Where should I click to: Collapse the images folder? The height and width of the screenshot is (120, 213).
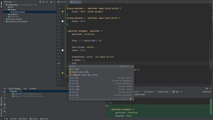pyautogui.click(x=6, y=10)
